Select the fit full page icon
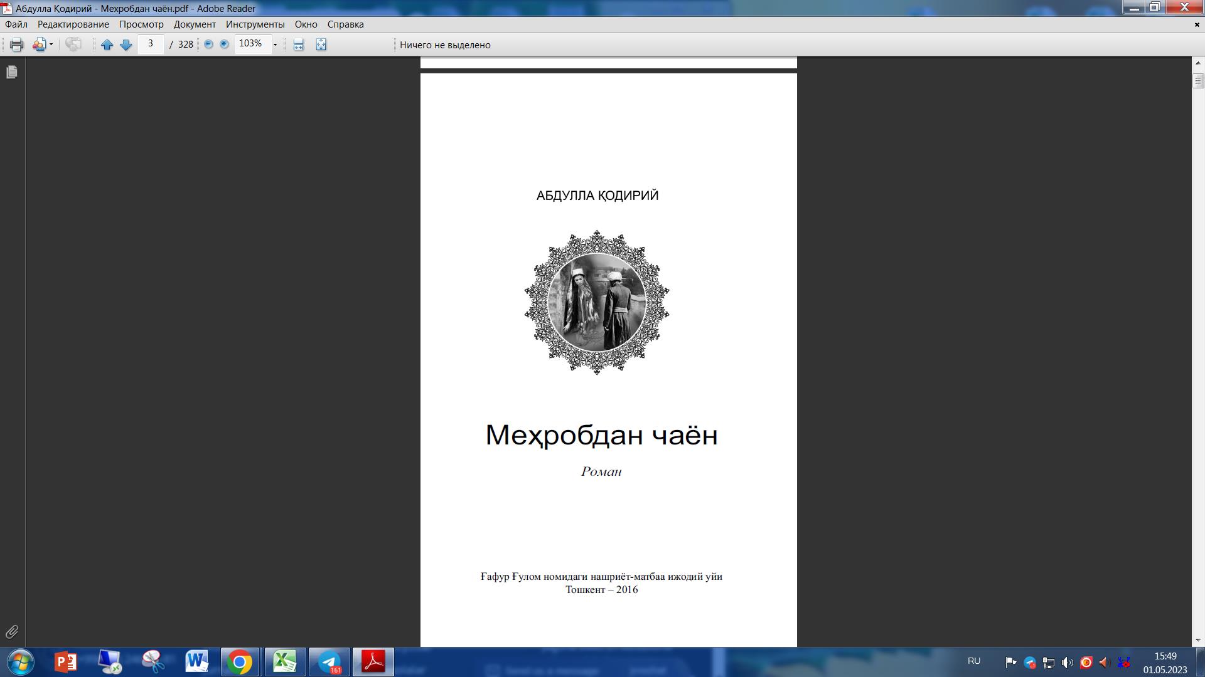This screenshot has width=1205, height=677. [x=320, y=45]
